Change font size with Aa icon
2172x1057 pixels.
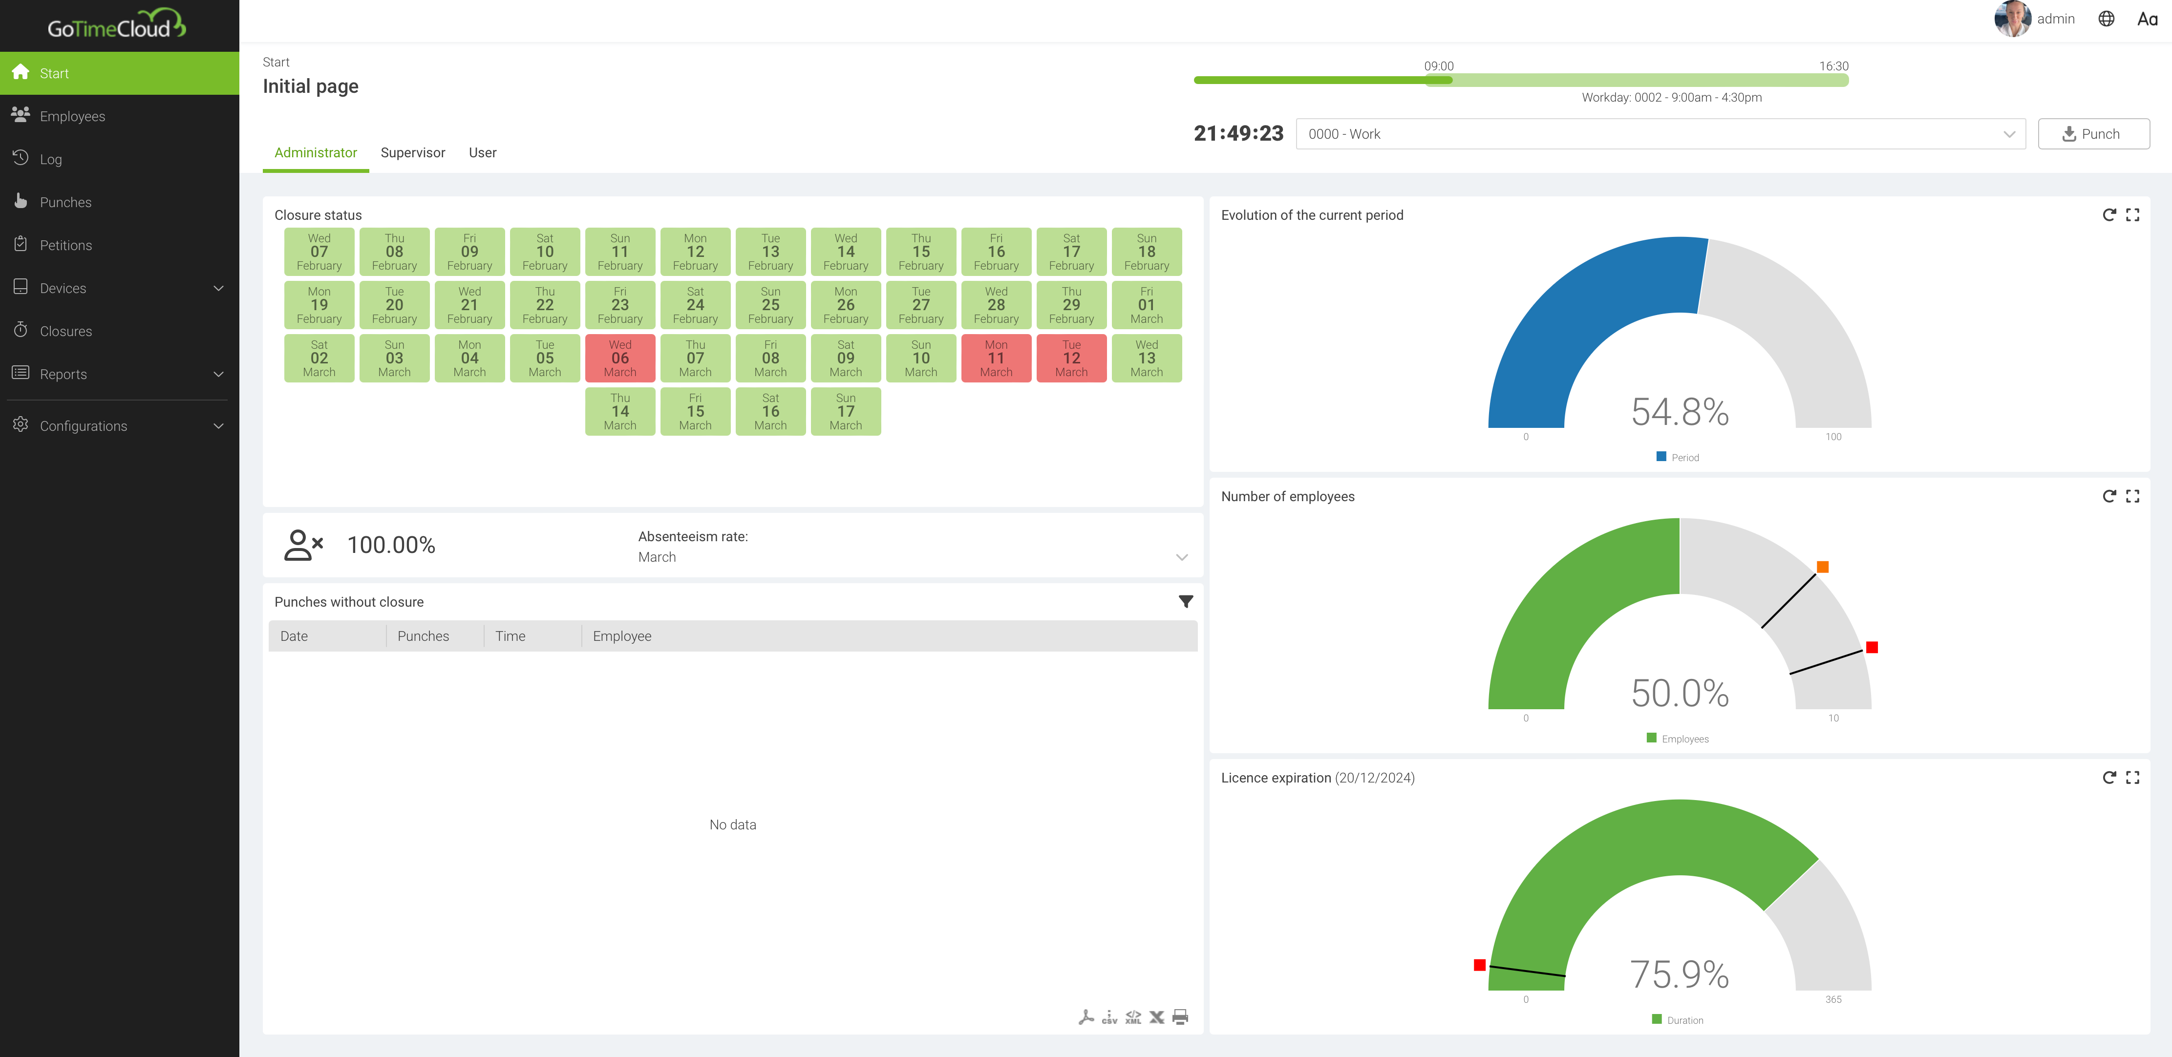[x=2147, y=19]
